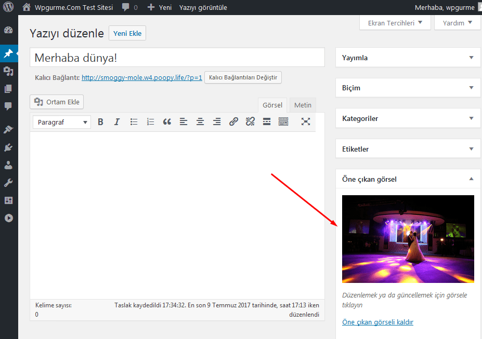The height and width of the screenshot is (339, 482).
Task: Click the collapse menu play icon
Action: pos(9,218)
